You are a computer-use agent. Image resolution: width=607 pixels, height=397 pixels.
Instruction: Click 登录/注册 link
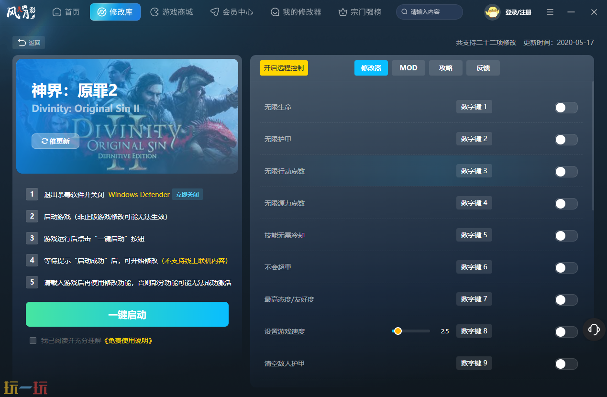pos(518,12)
